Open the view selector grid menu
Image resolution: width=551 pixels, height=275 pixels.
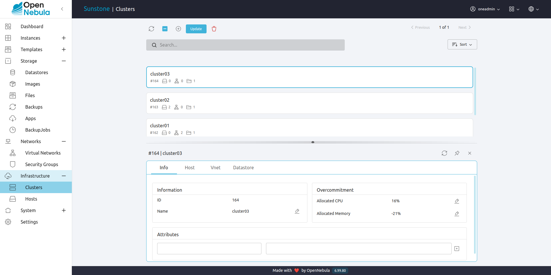click(x=514, y=9)
